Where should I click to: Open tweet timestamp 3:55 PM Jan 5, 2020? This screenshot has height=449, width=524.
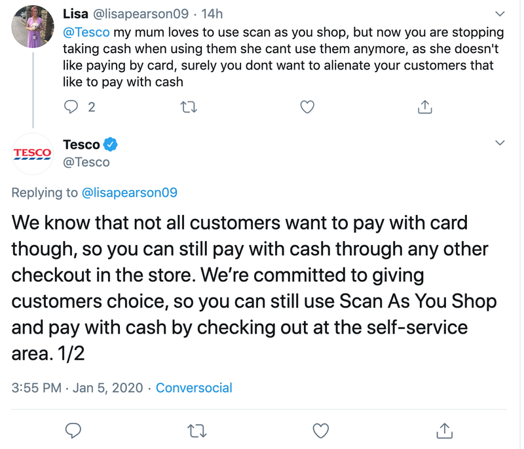click(x=77, y=387)
